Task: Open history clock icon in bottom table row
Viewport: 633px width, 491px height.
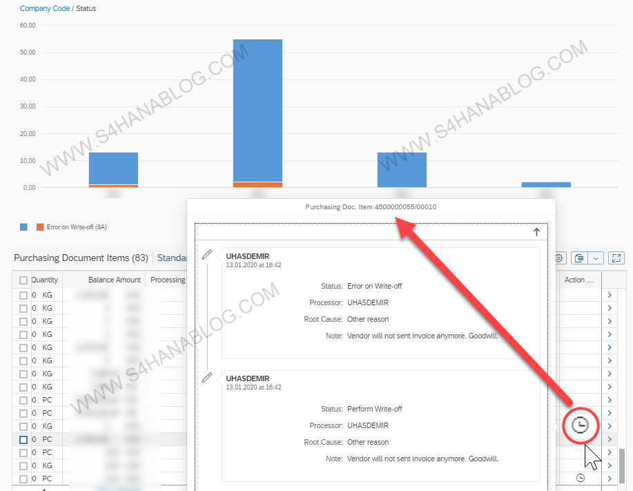Action: [x=581, y=478]
